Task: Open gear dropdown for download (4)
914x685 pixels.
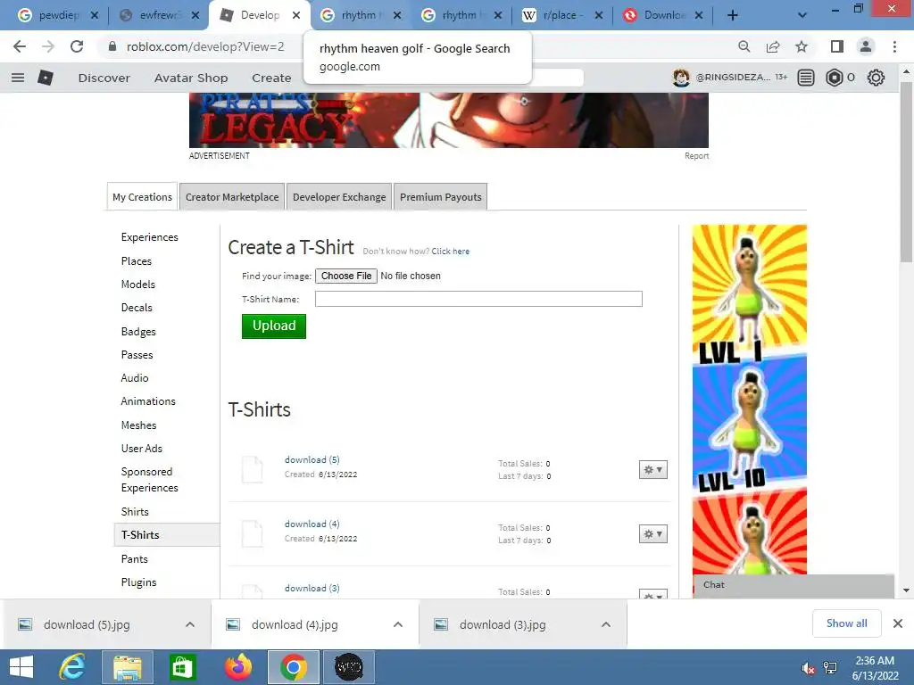Action: [652, 533]
